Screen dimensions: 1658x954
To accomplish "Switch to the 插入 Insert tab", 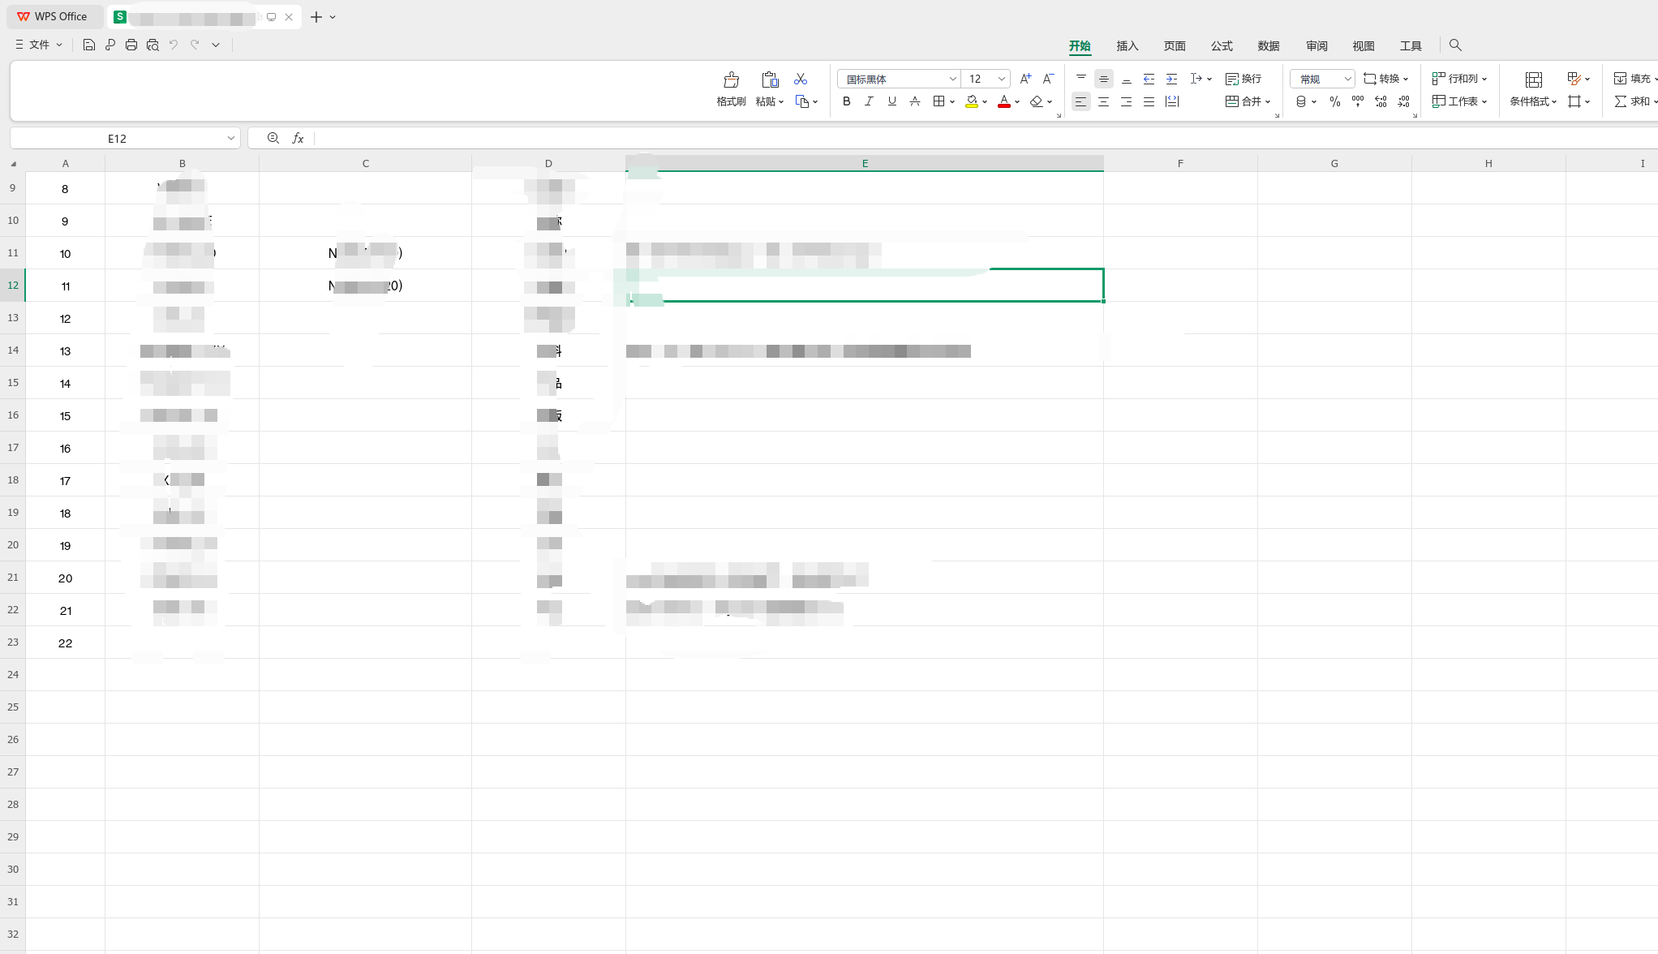I will pyautogui.click(x=1128, y=46).
